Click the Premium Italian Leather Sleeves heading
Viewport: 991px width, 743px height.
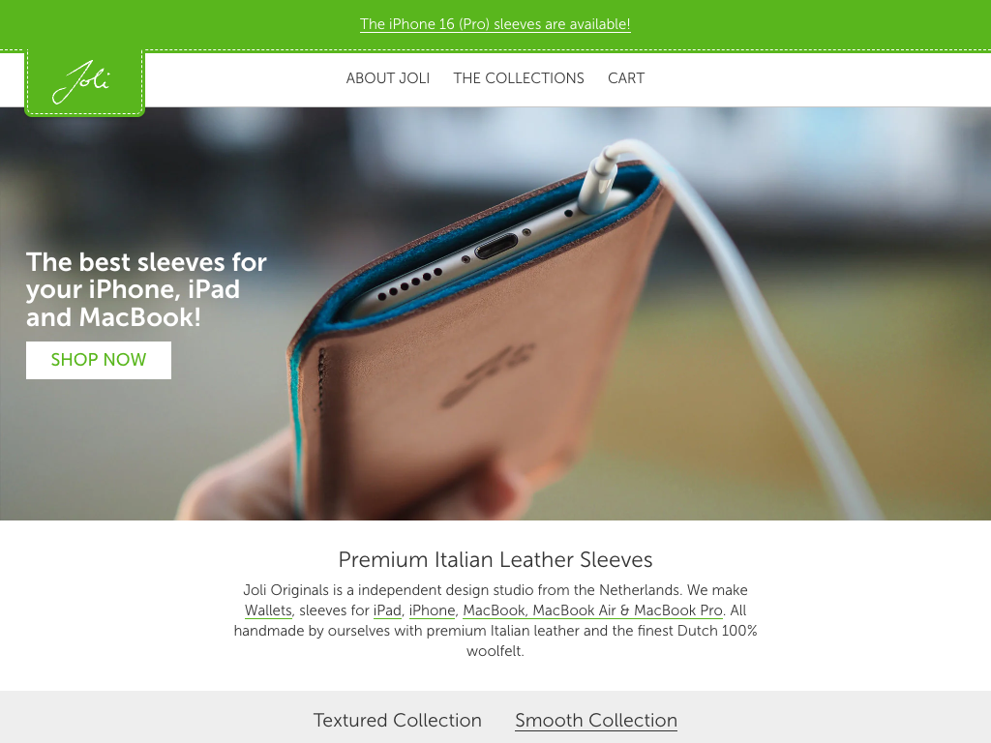coord(495,560)
